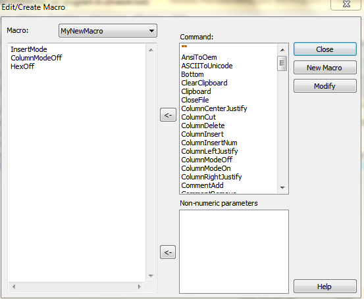Screen dimensions: 364x299
Task: Click the New Macro button
Action: [x=325, y=68]
